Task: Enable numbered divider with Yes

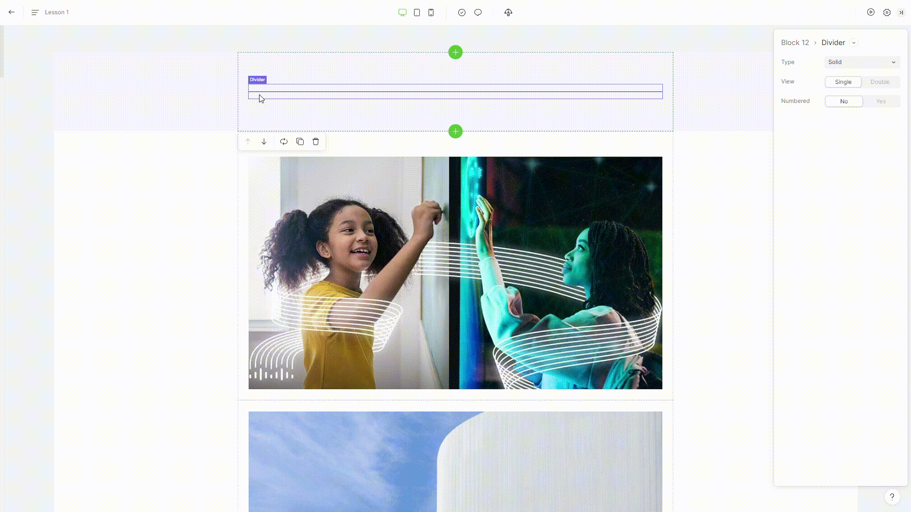Action: tap(881, 101)
